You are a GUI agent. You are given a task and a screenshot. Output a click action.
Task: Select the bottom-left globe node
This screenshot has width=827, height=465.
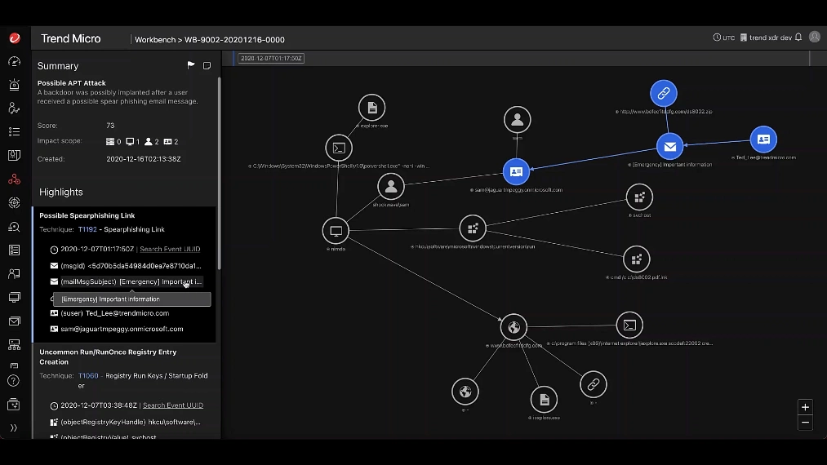(465, 392)
